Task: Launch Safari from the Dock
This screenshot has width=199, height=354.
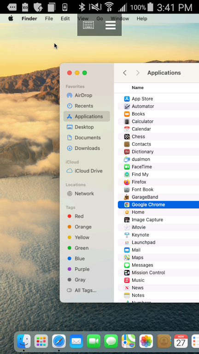Action: click(x=59, y=341)
